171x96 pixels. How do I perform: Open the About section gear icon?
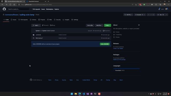[x=139, y=25]
